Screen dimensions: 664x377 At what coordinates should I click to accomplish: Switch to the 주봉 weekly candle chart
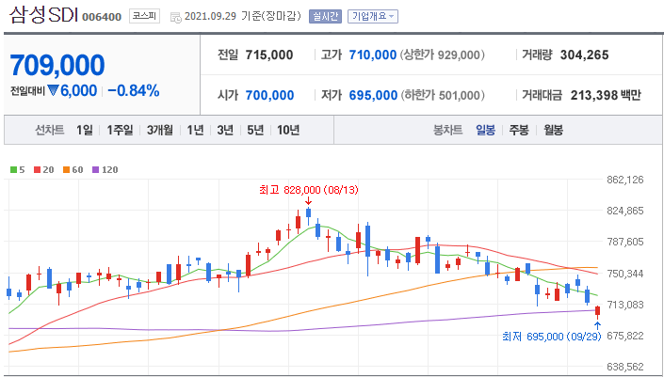point(519,130)
